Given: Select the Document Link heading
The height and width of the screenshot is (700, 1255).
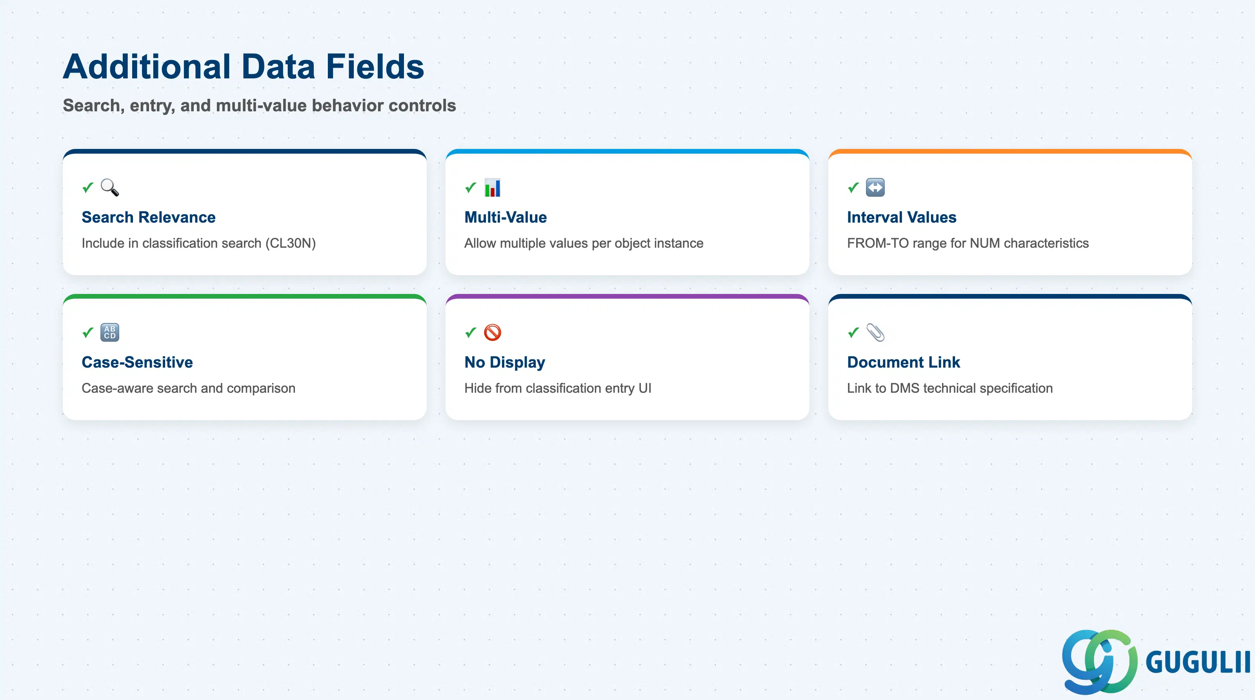Looking at the screenshot, I should [x=903, y=362].
